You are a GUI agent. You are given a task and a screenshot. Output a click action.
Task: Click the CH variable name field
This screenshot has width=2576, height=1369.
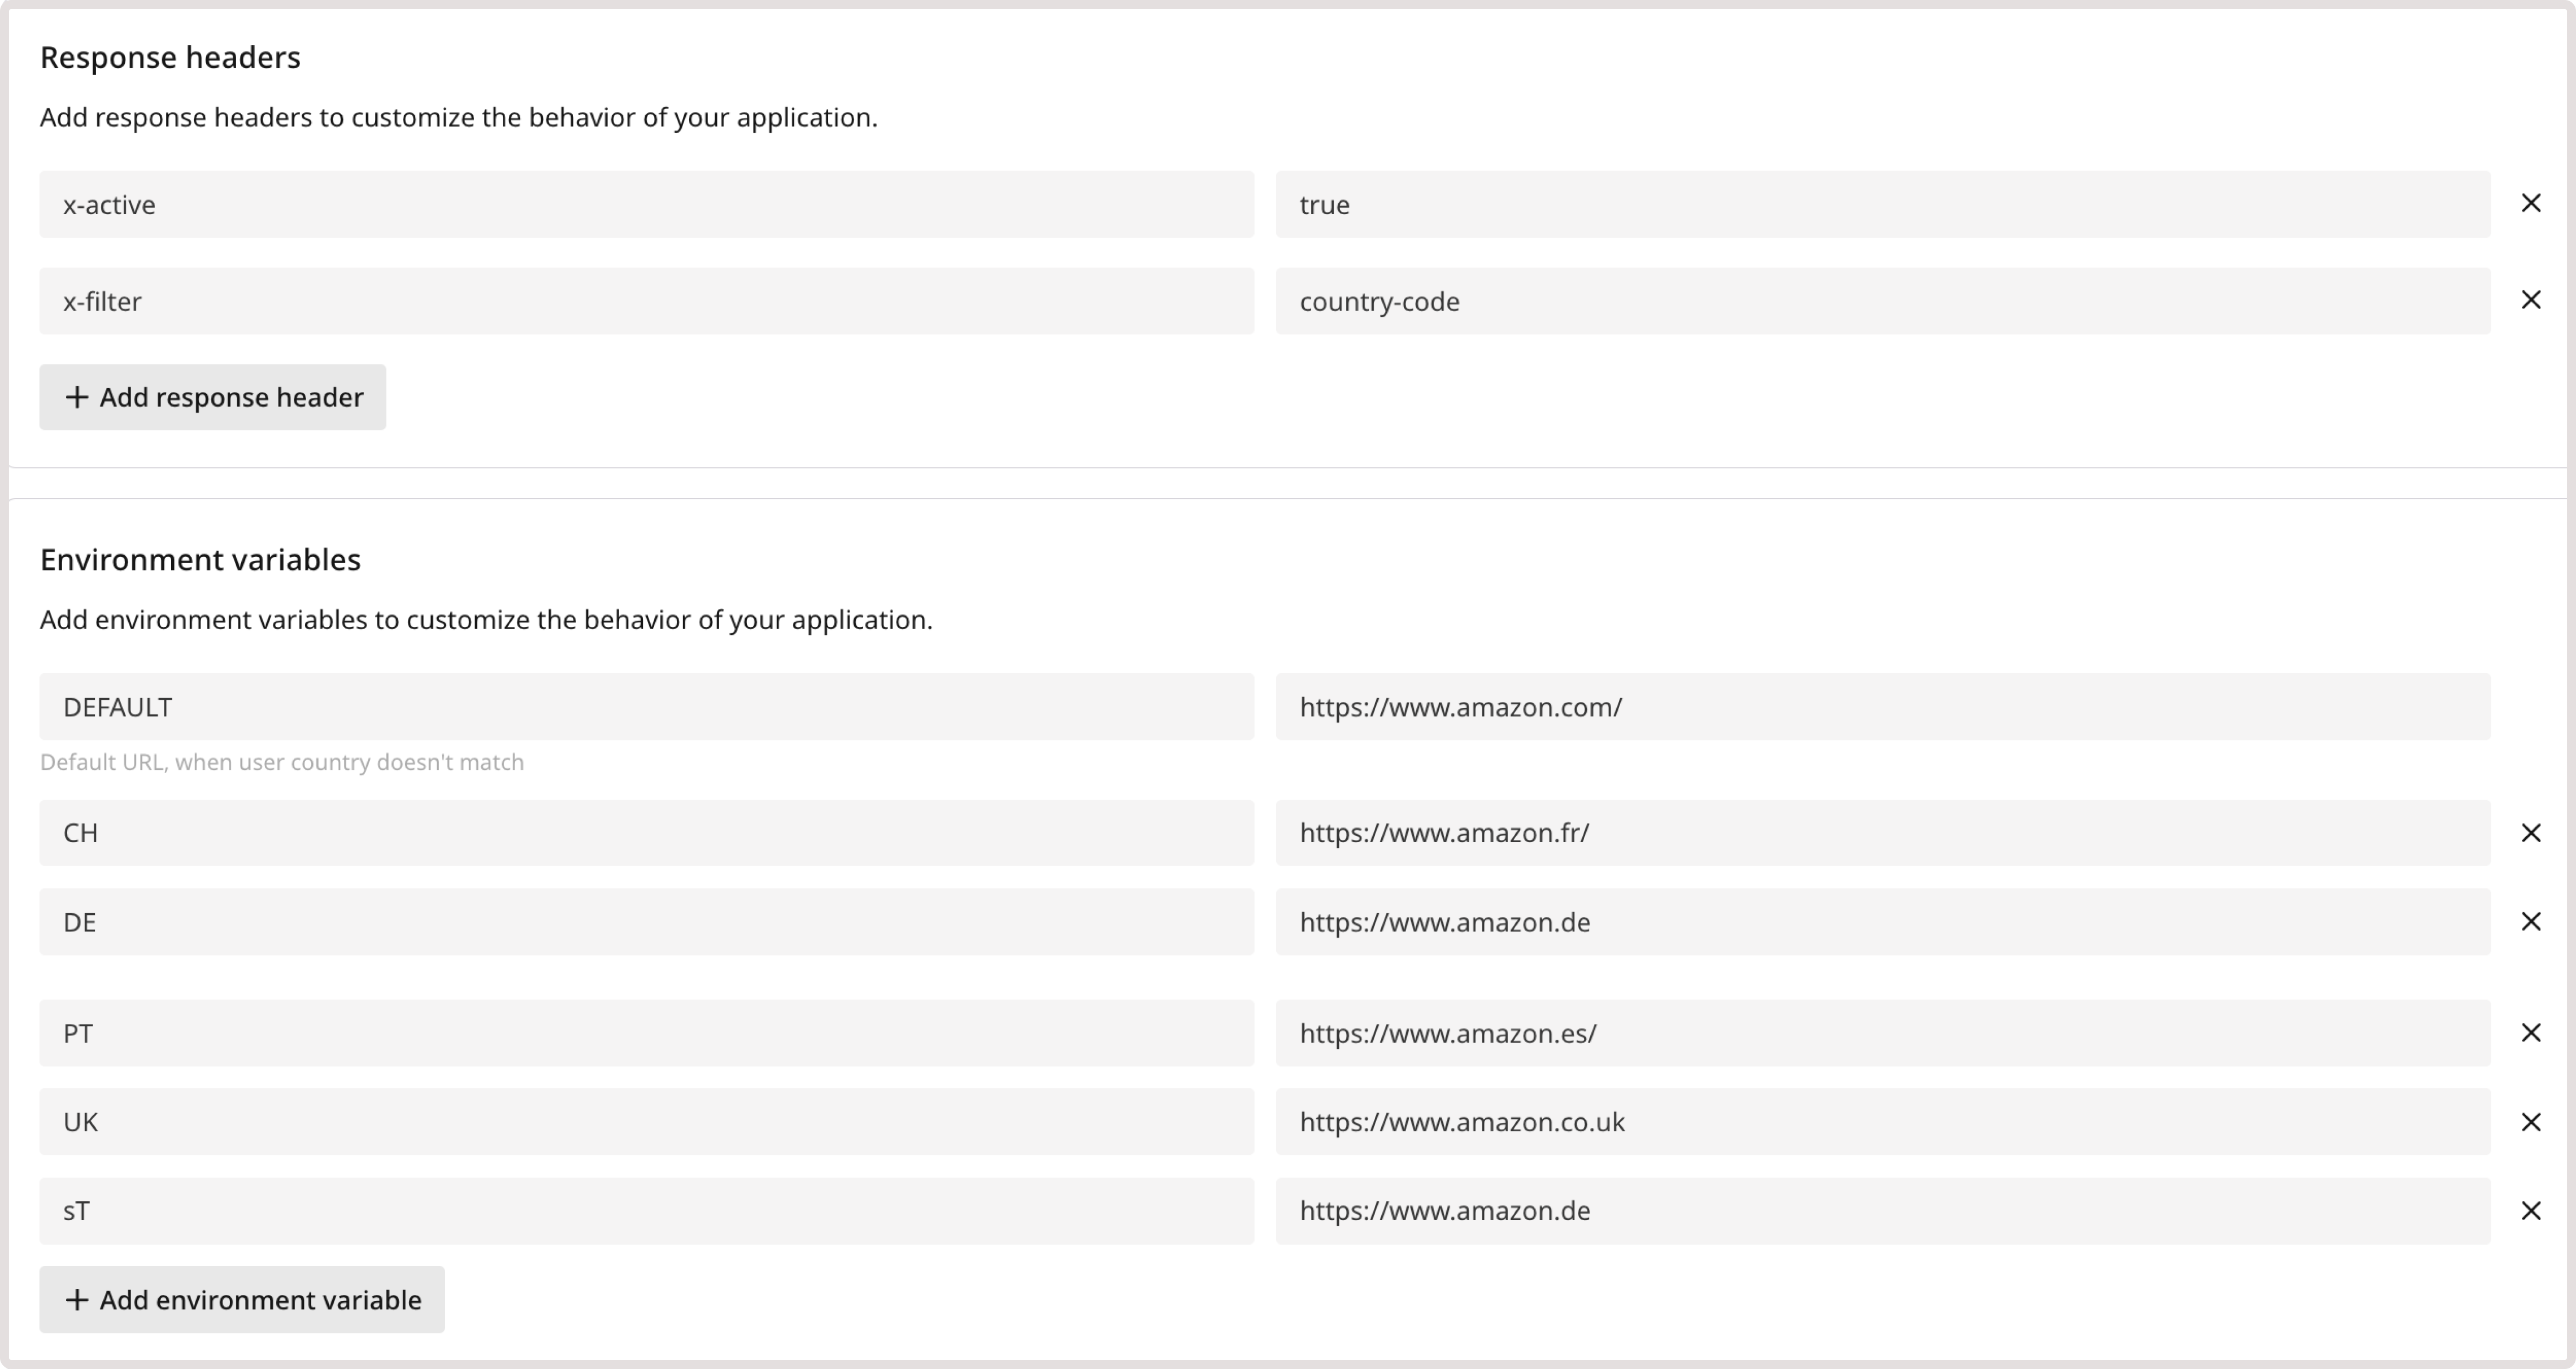coord(646,833)
